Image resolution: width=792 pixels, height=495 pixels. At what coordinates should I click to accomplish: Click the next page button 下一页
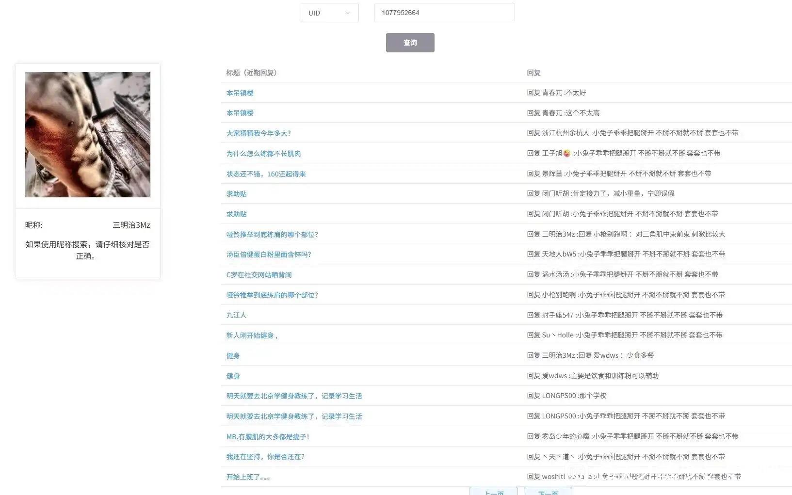[x=549, y=491]
